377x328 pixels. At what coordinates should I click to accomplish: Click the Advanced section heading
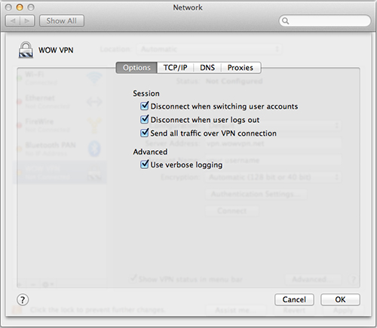pyautogui.click(x=150, y=152)
